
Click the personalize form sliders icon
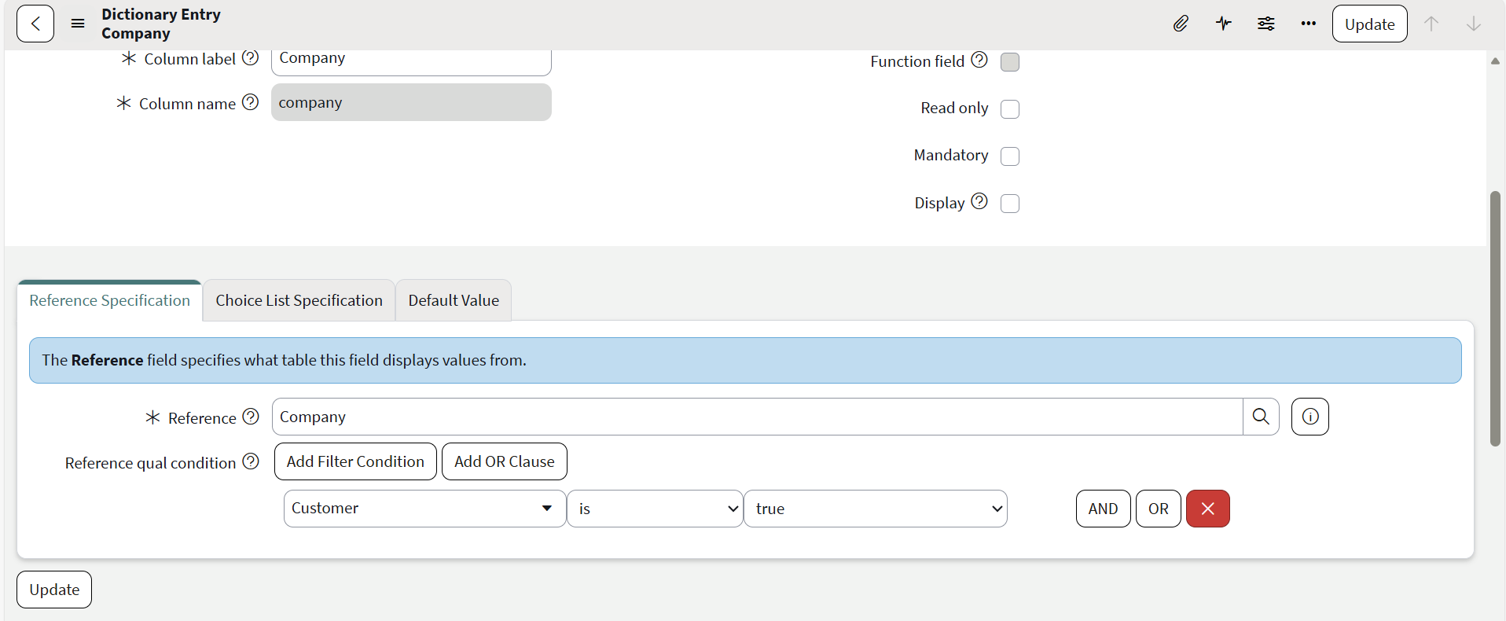tap(1265, 24)
